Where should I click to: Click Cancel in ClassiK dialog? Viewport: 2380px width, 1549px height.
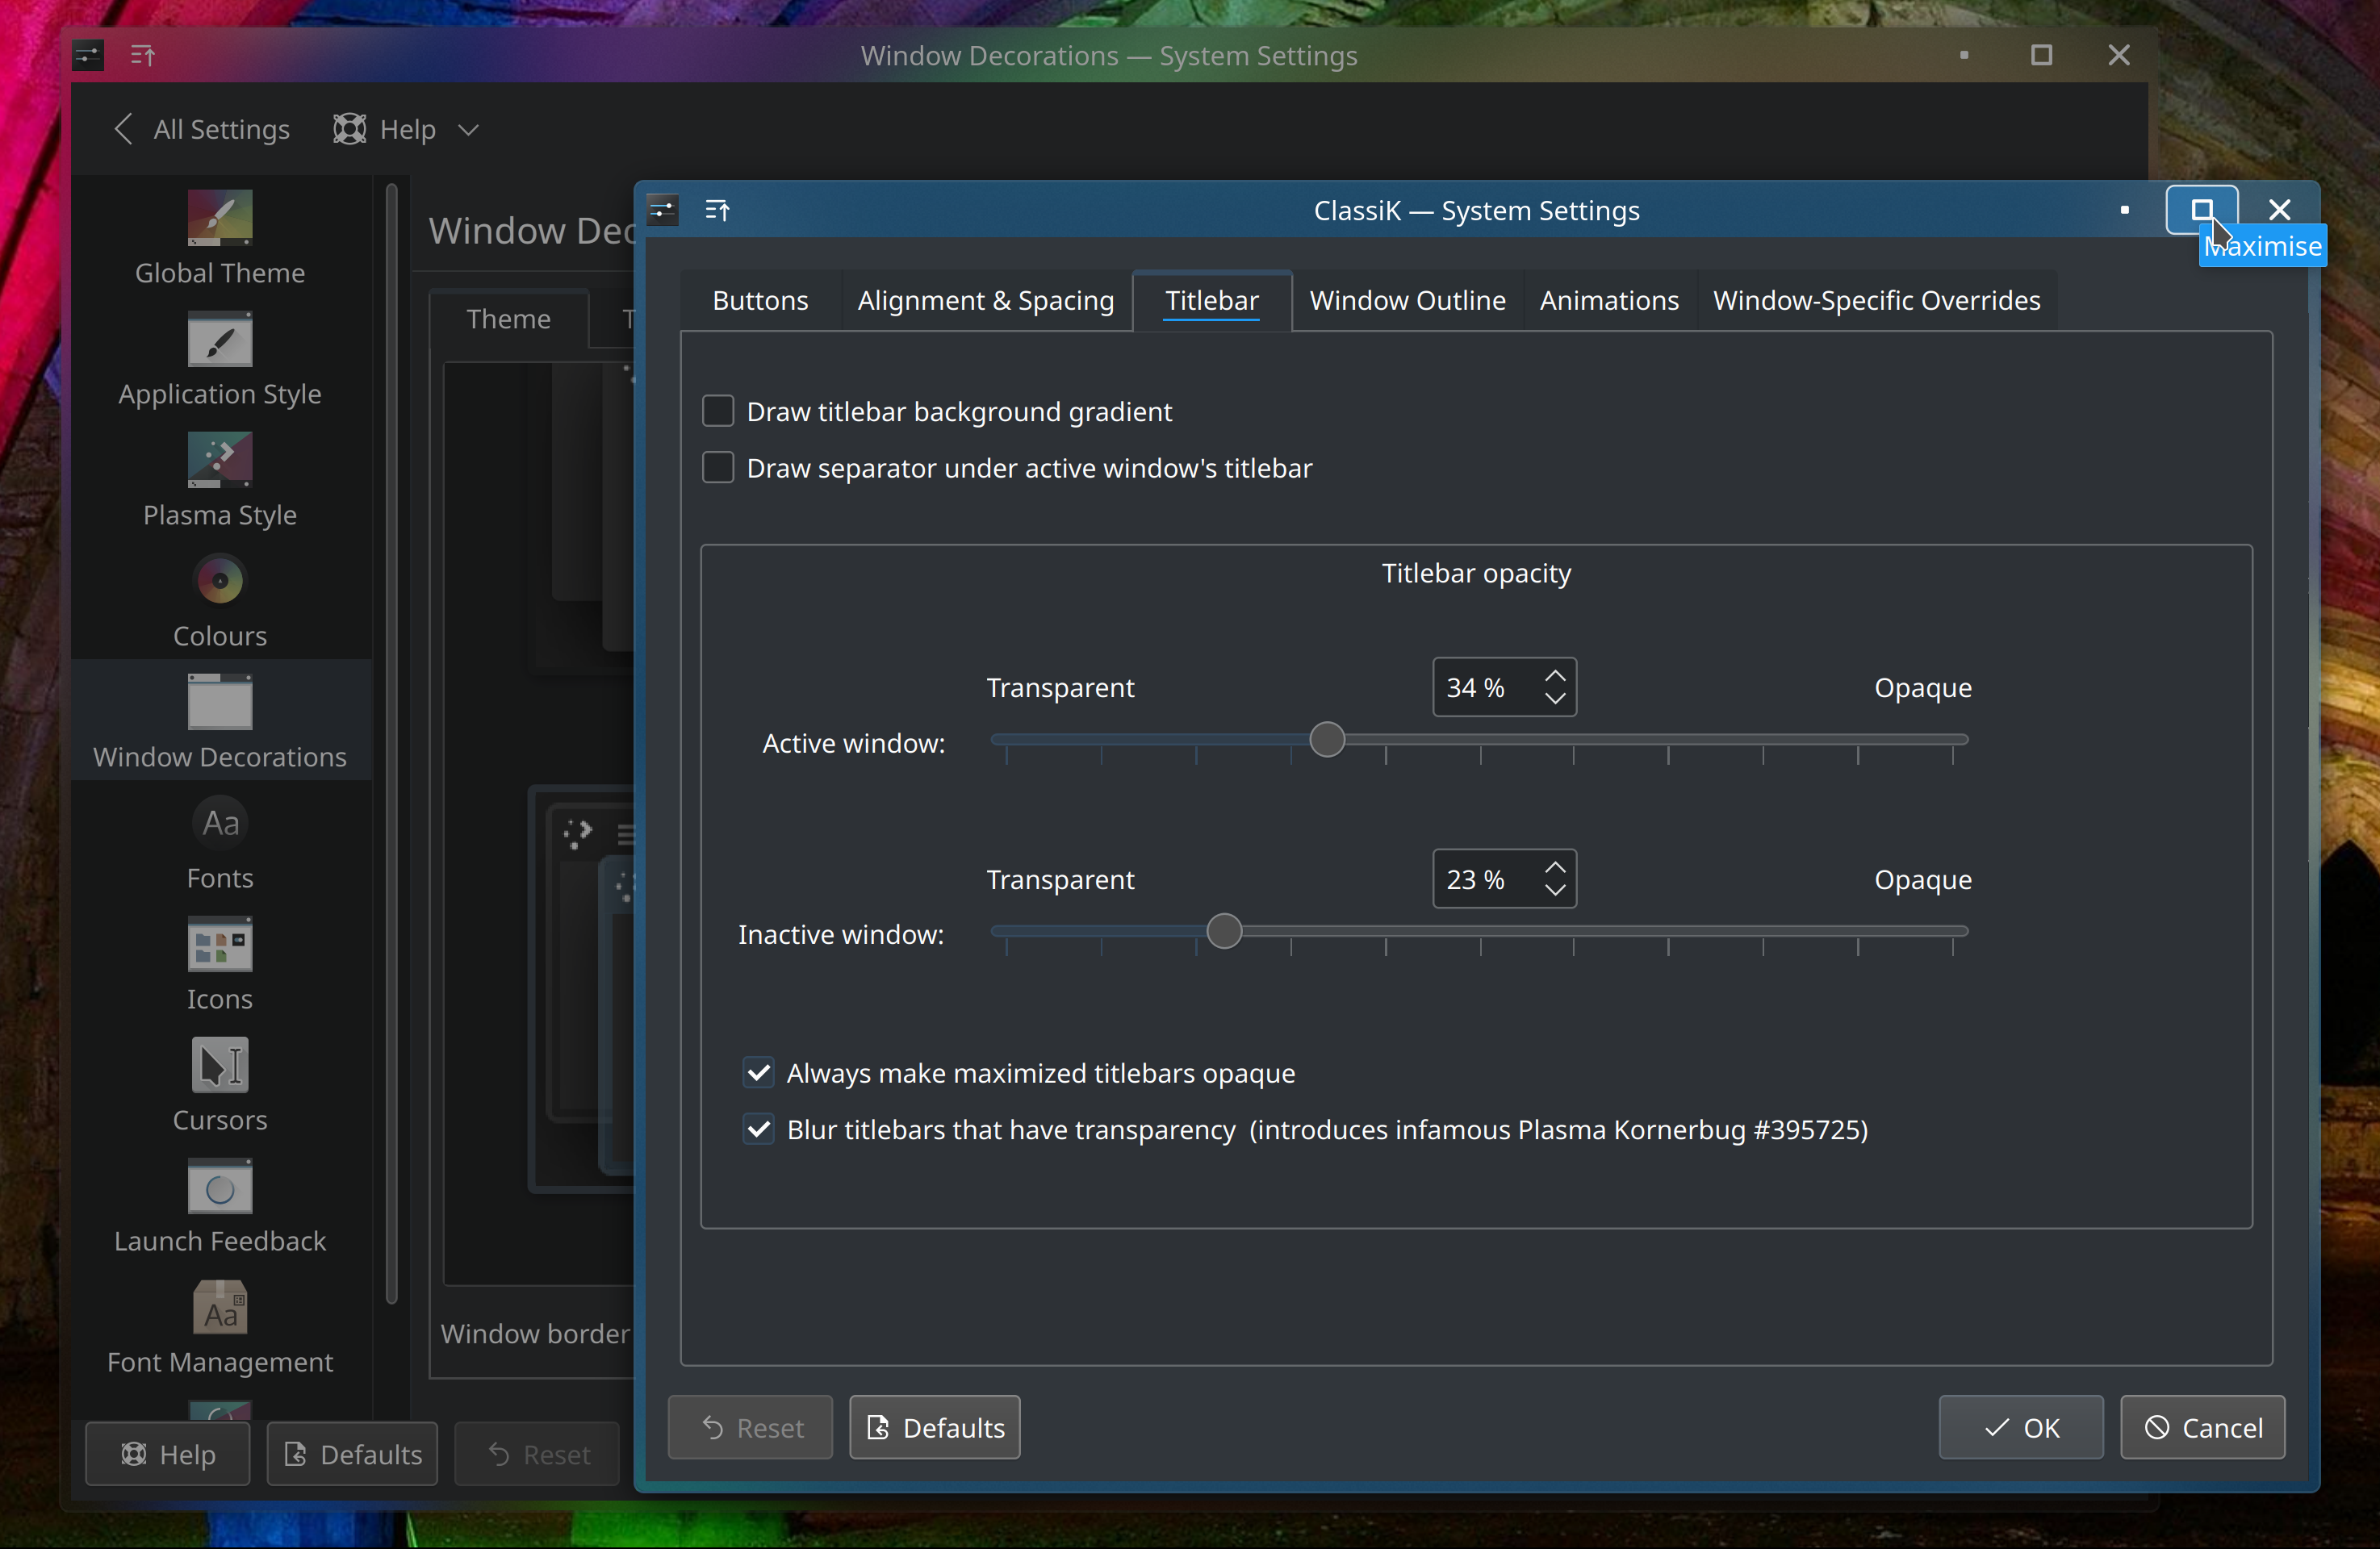pyautogui.click(x=2203, y=1427)
